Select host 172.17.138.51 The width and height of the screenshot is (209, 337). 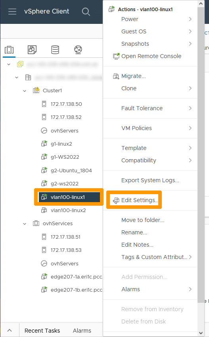coord(65,237)
